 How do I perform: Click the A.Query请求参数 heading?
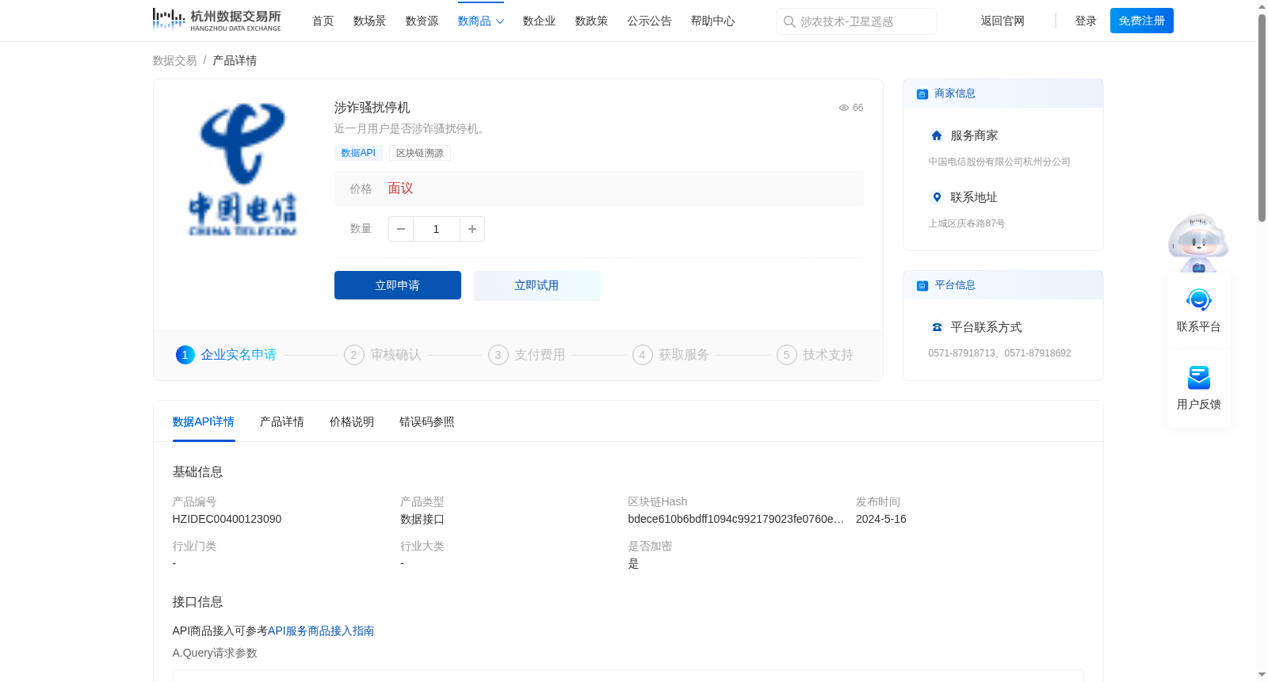(x=215, y=653)
